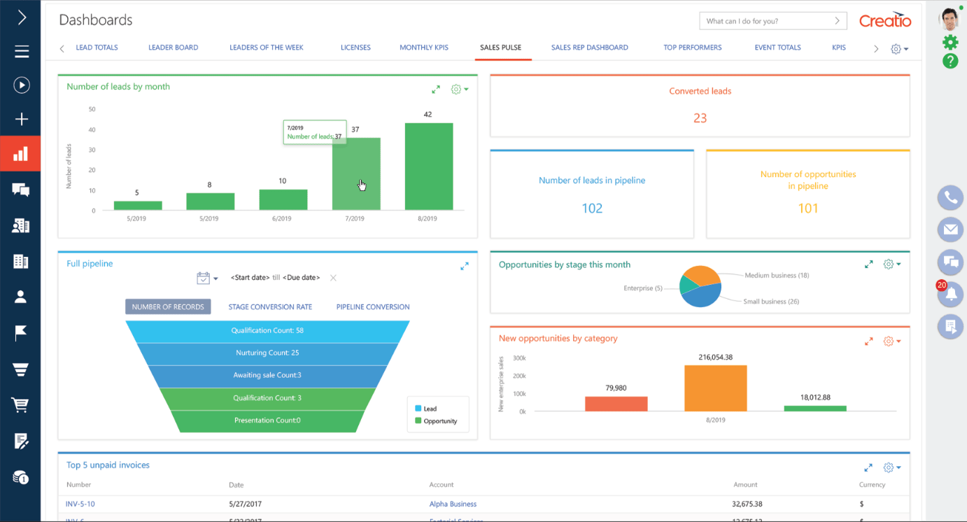Open notifications bell with badge 20
967x522 pixels.
click(x=950, y=294)
